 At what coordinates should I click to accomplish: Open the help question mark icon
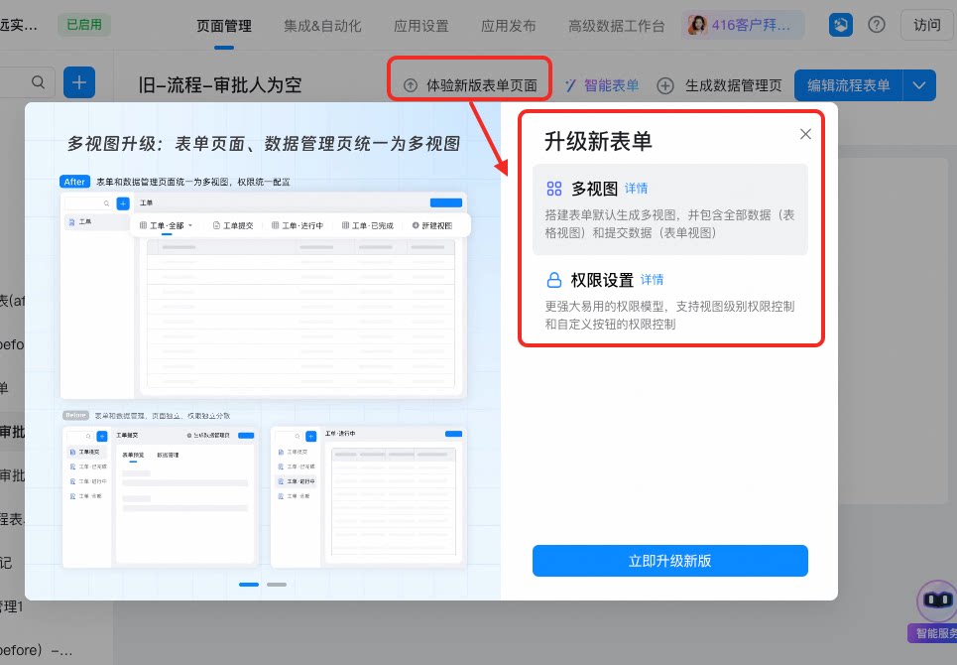tap(877, 25)
